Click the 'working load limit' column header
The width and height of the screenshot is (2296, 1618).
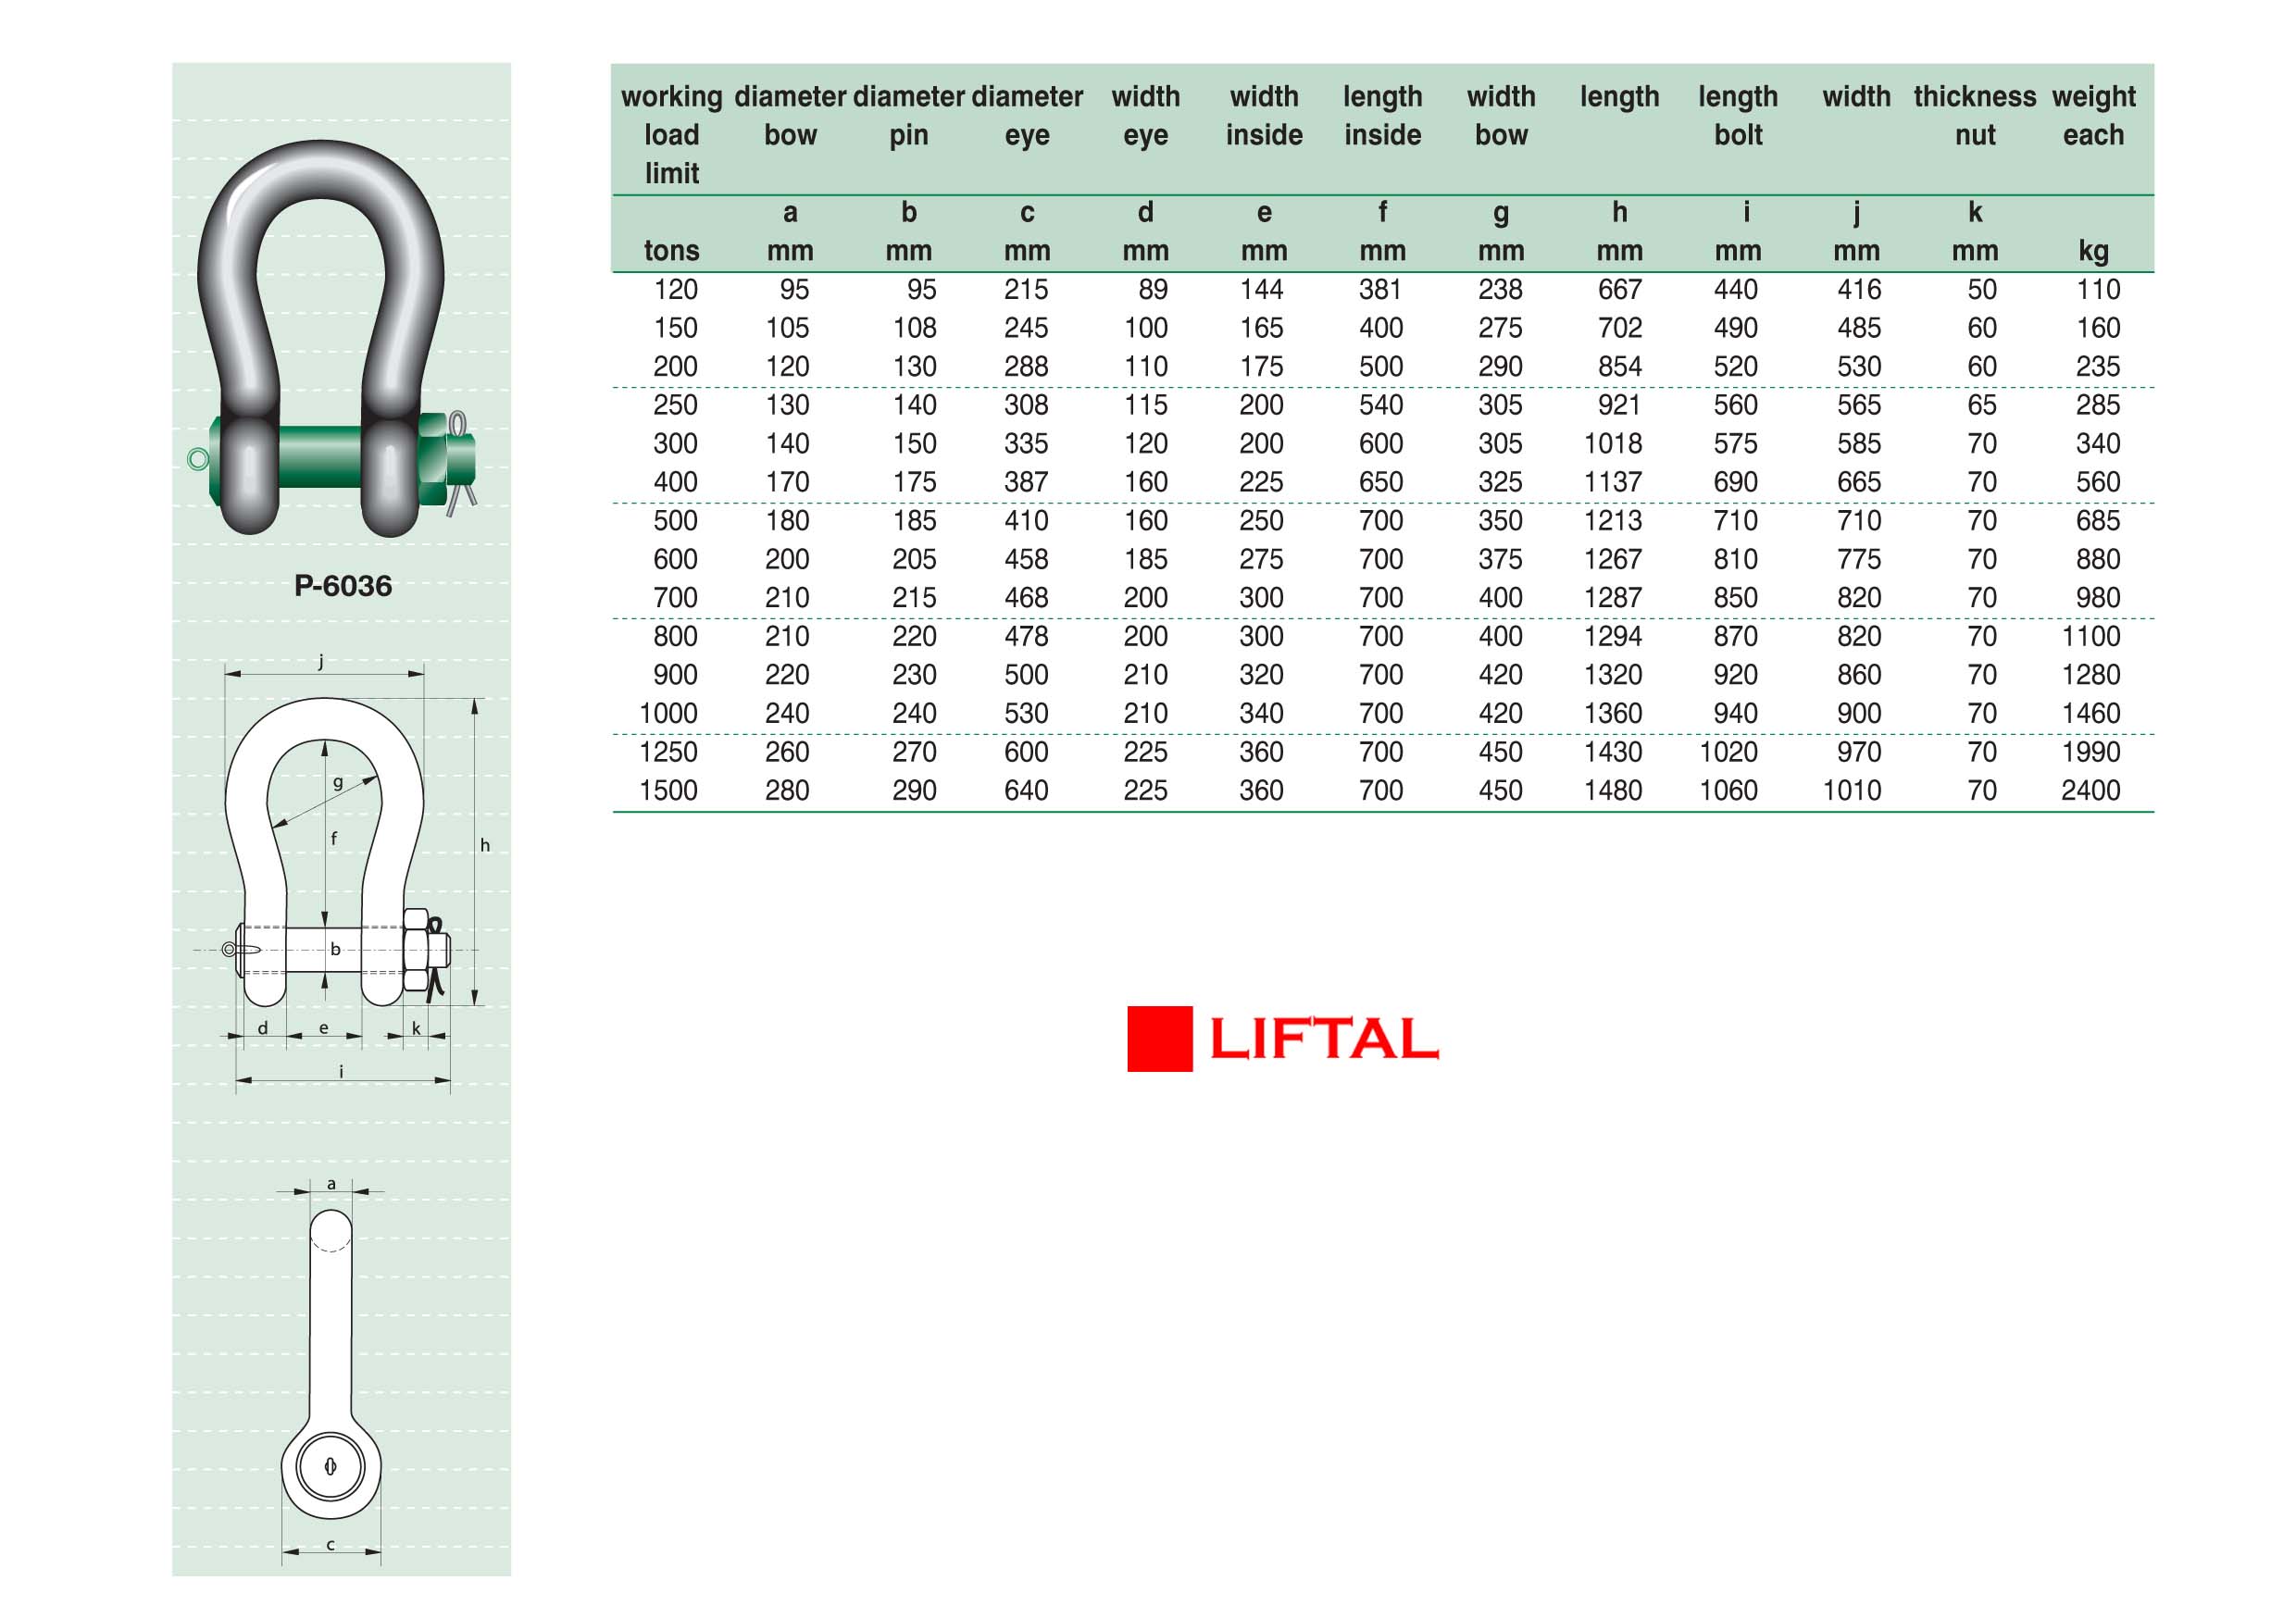click(x=671, y=134)
